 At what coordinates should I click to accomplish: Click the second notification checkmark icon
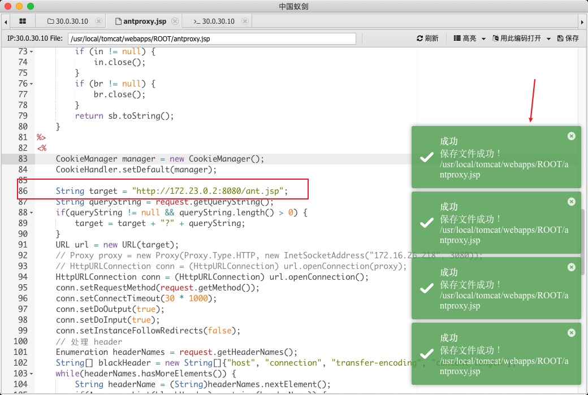[x=427, y=223]
